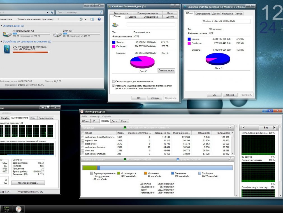Screen dimensions: 283x213
Task: Collapse the graphs pane with the arrow button
Action: 243,128
